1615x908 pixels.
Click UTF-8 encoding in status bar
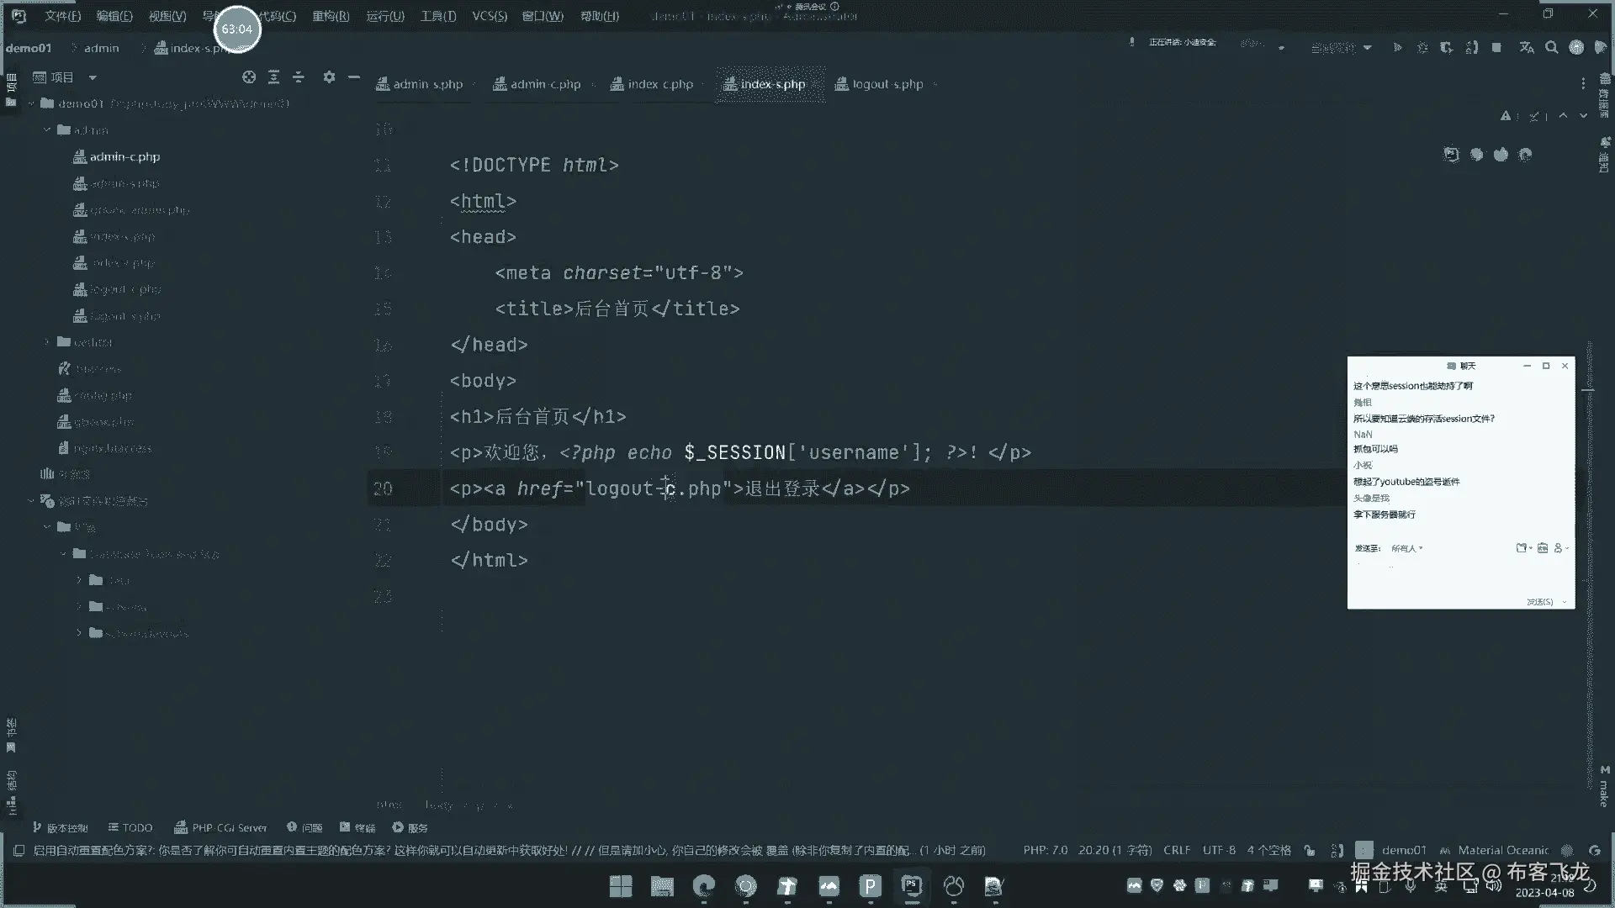(x=1219, y=851)
